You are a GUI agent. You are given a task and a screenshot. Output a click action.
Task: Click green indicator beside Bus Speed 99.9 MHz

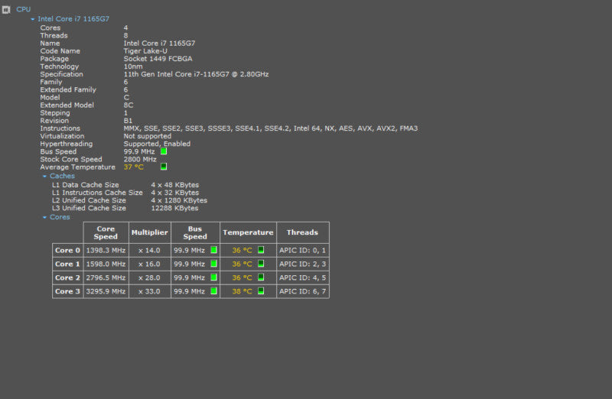pos(164,151)
